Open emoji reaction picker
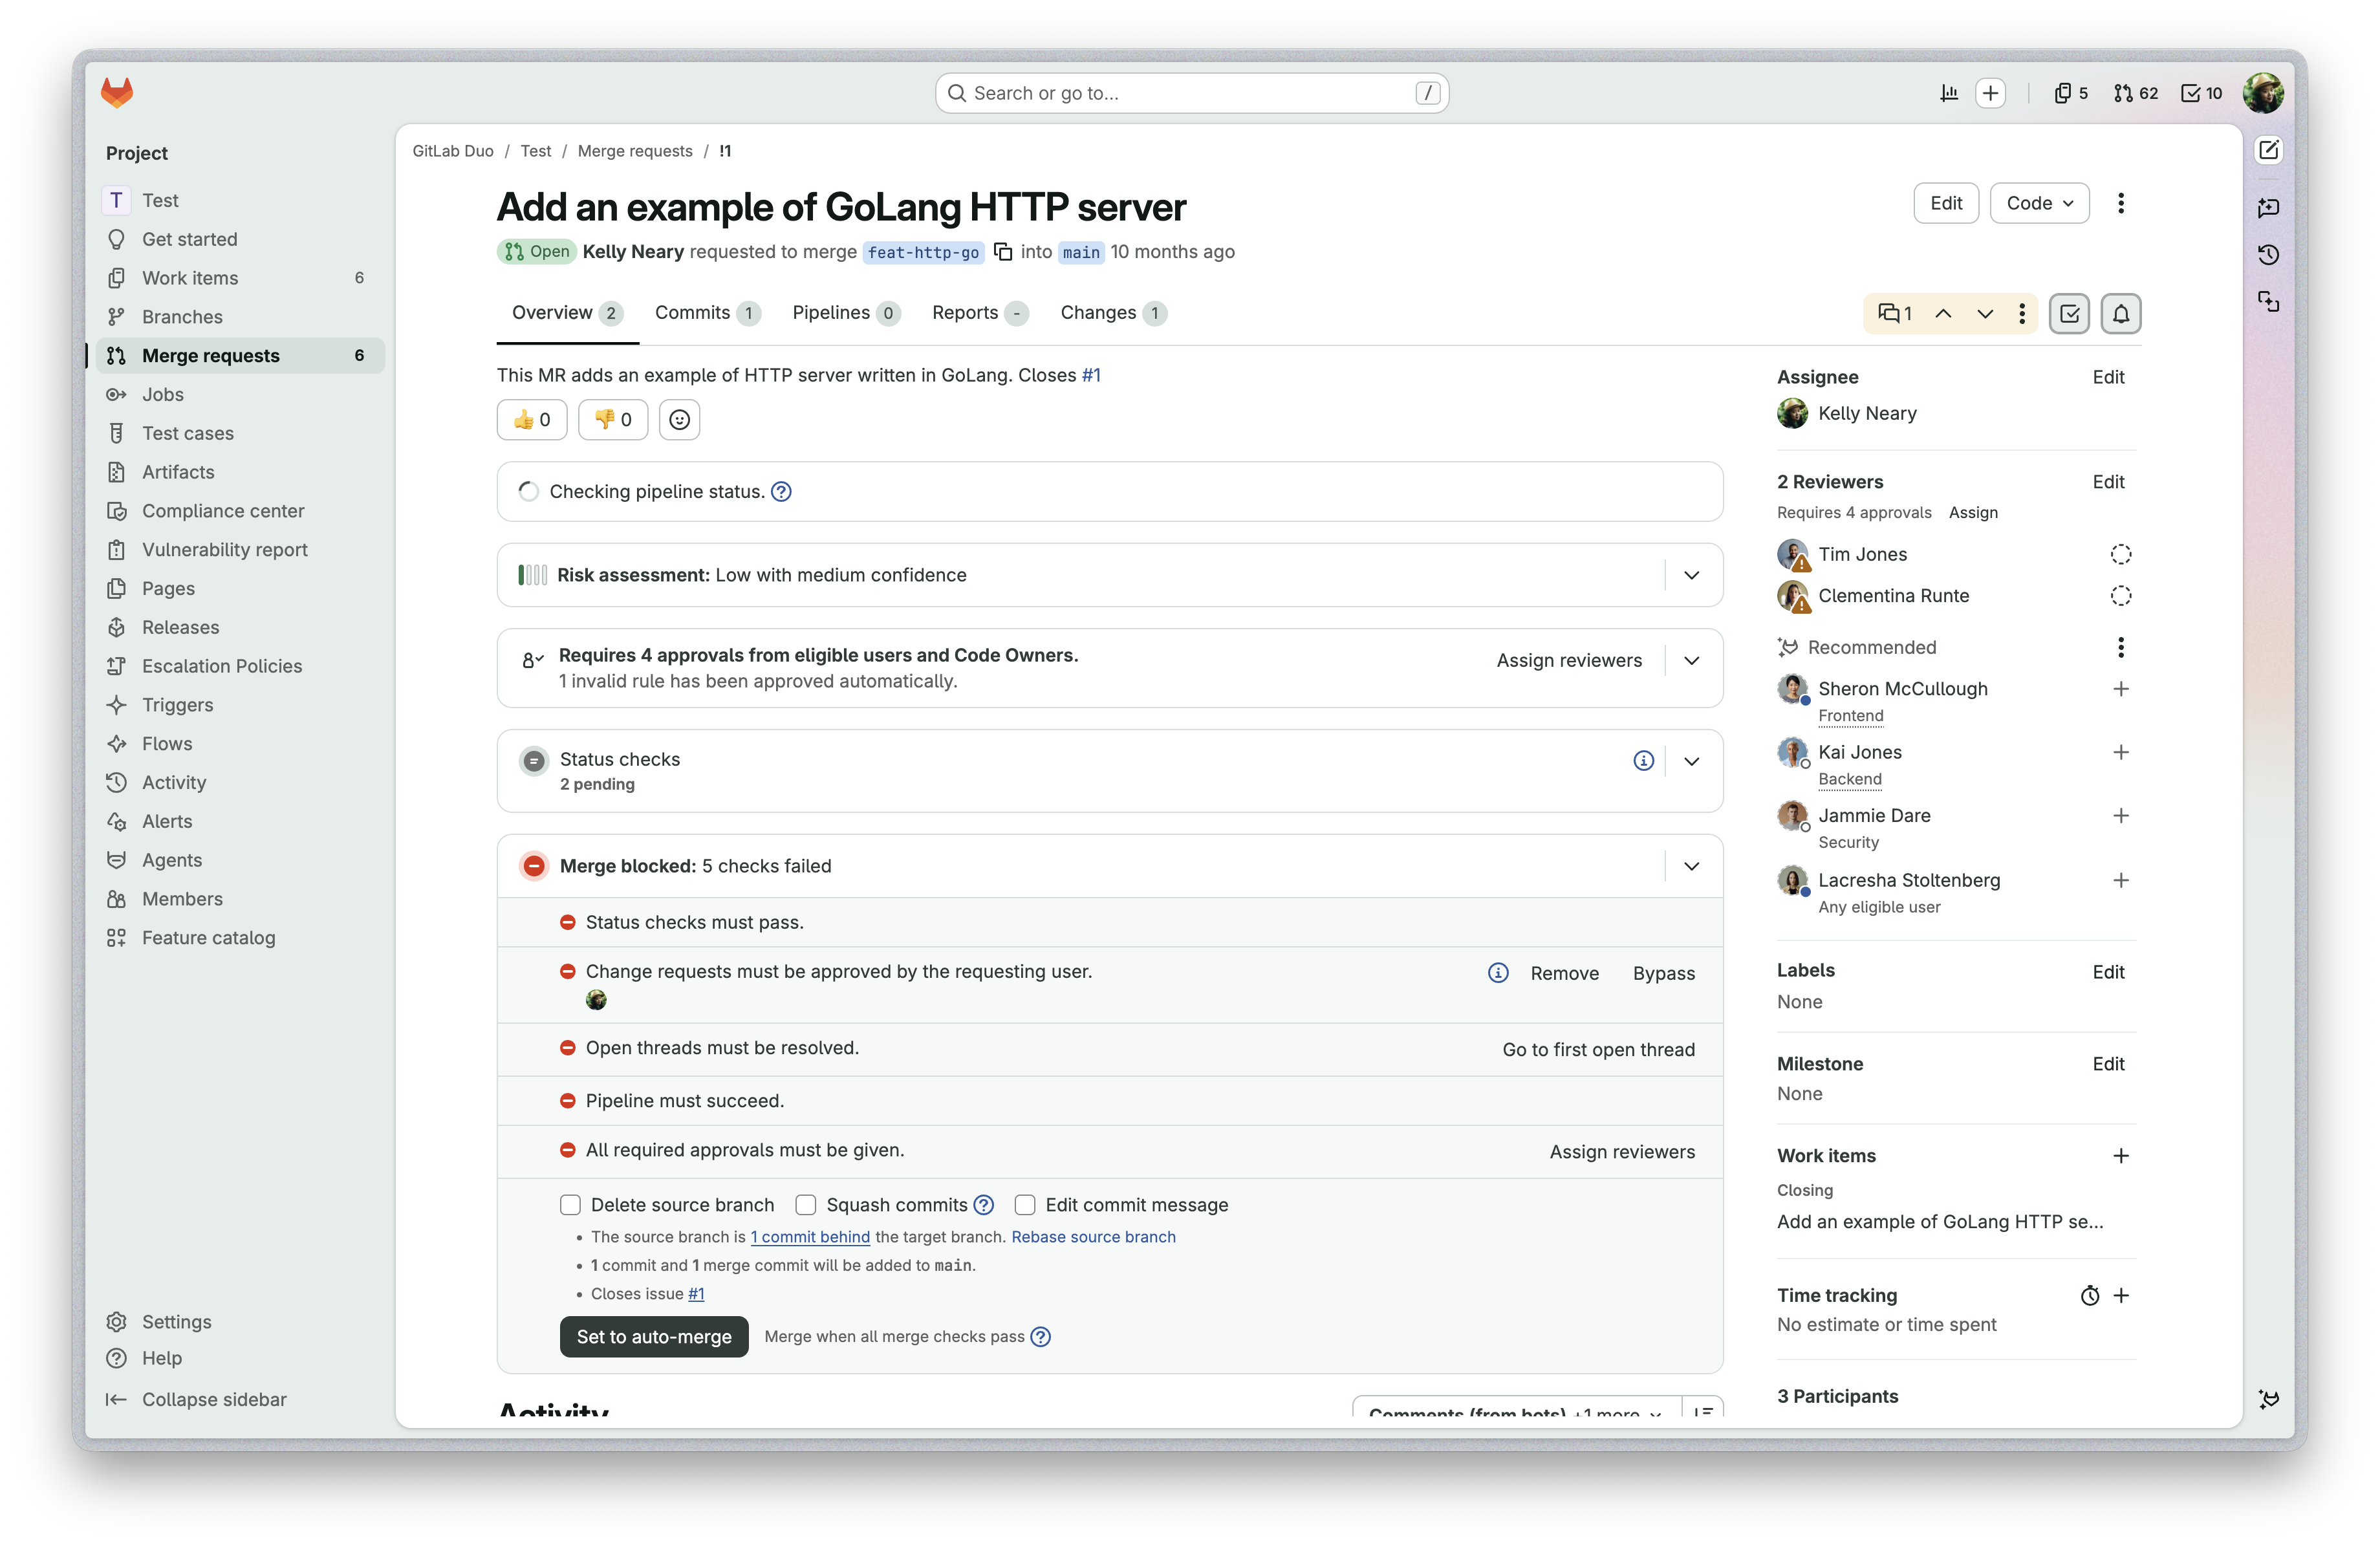The width and height of the screenshot is (2380, 1547). point(680,420)
